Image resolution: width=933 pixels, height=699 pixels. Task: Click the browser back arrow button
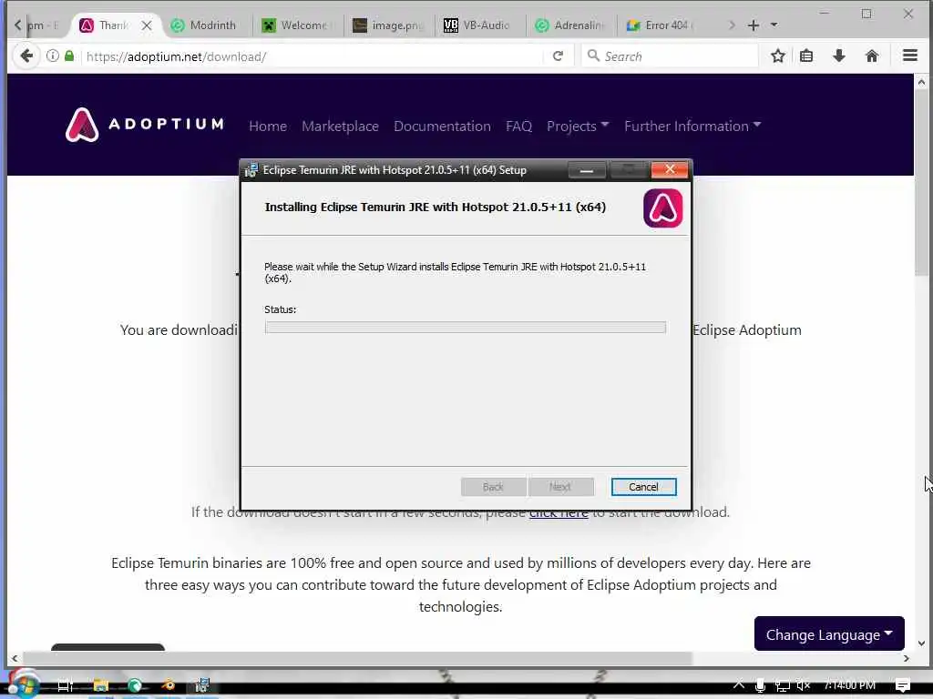click(26, 56)
